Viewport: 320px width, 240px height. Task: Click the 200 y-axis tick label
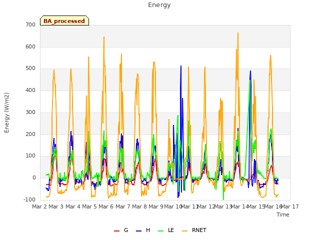[x=30, y=134]
